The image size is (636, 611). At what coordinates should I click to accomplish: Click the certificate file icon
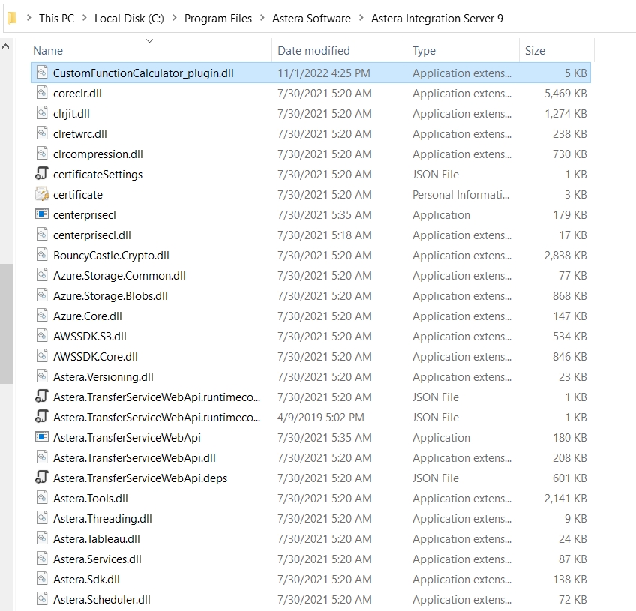[x=42, y=194]
